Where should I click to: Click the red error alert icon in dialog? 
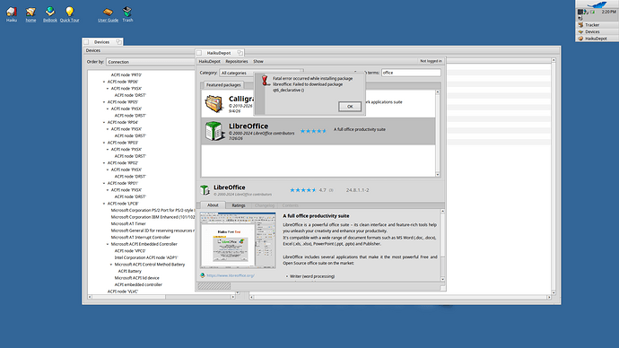[265, 81]
